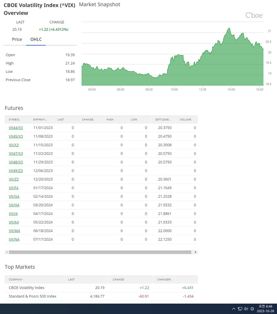Click the 18.86 Low value
The image size is (277, 314).
70,72
